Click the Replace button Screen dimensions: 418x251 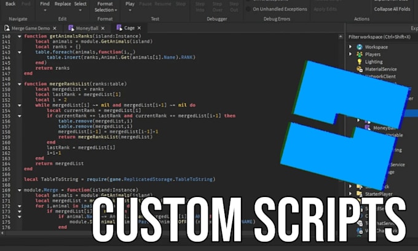pos(63,4)
